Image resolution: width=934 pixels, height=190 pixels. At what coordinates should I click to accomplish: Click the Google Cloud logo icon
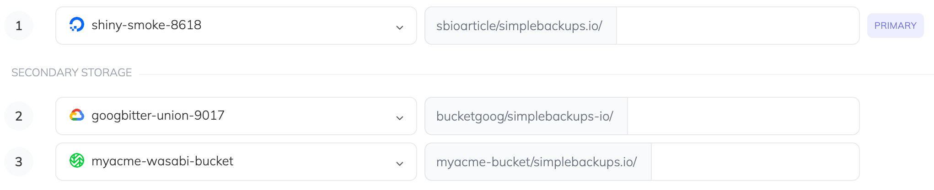click(76, 115)
